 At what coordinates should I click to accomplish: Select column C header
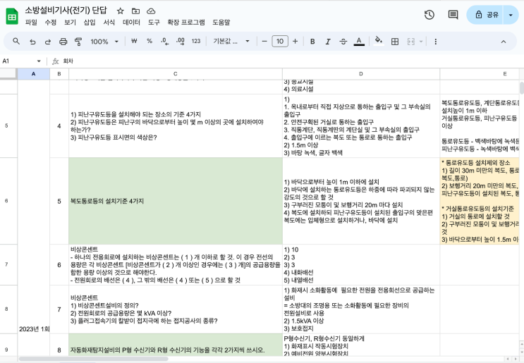pos(176,74)
